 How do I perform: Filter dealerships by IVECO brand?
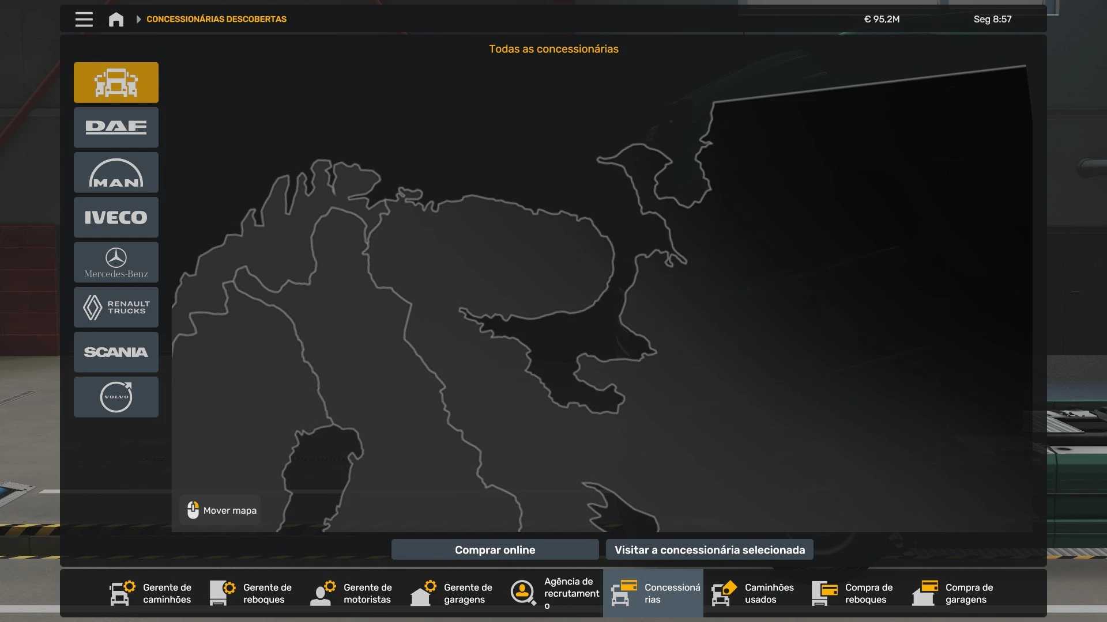(116, 217)
